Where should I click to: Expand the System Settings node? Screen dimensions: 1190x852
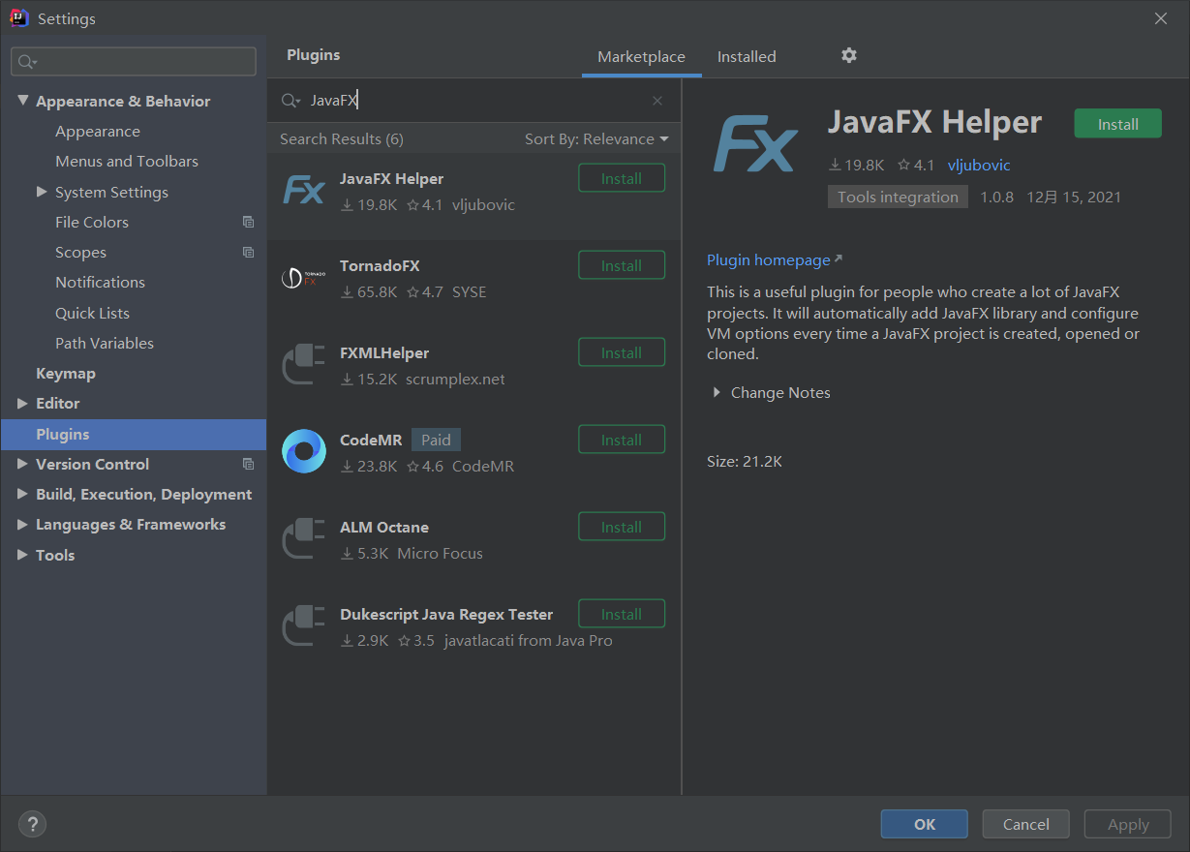(x=42, y=192)
